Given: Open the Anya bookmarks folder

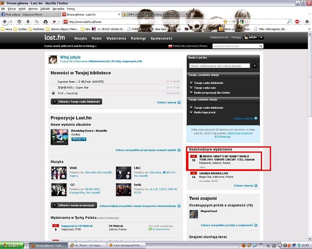Looking at the screenshot, I should click(x=6, y=29).
